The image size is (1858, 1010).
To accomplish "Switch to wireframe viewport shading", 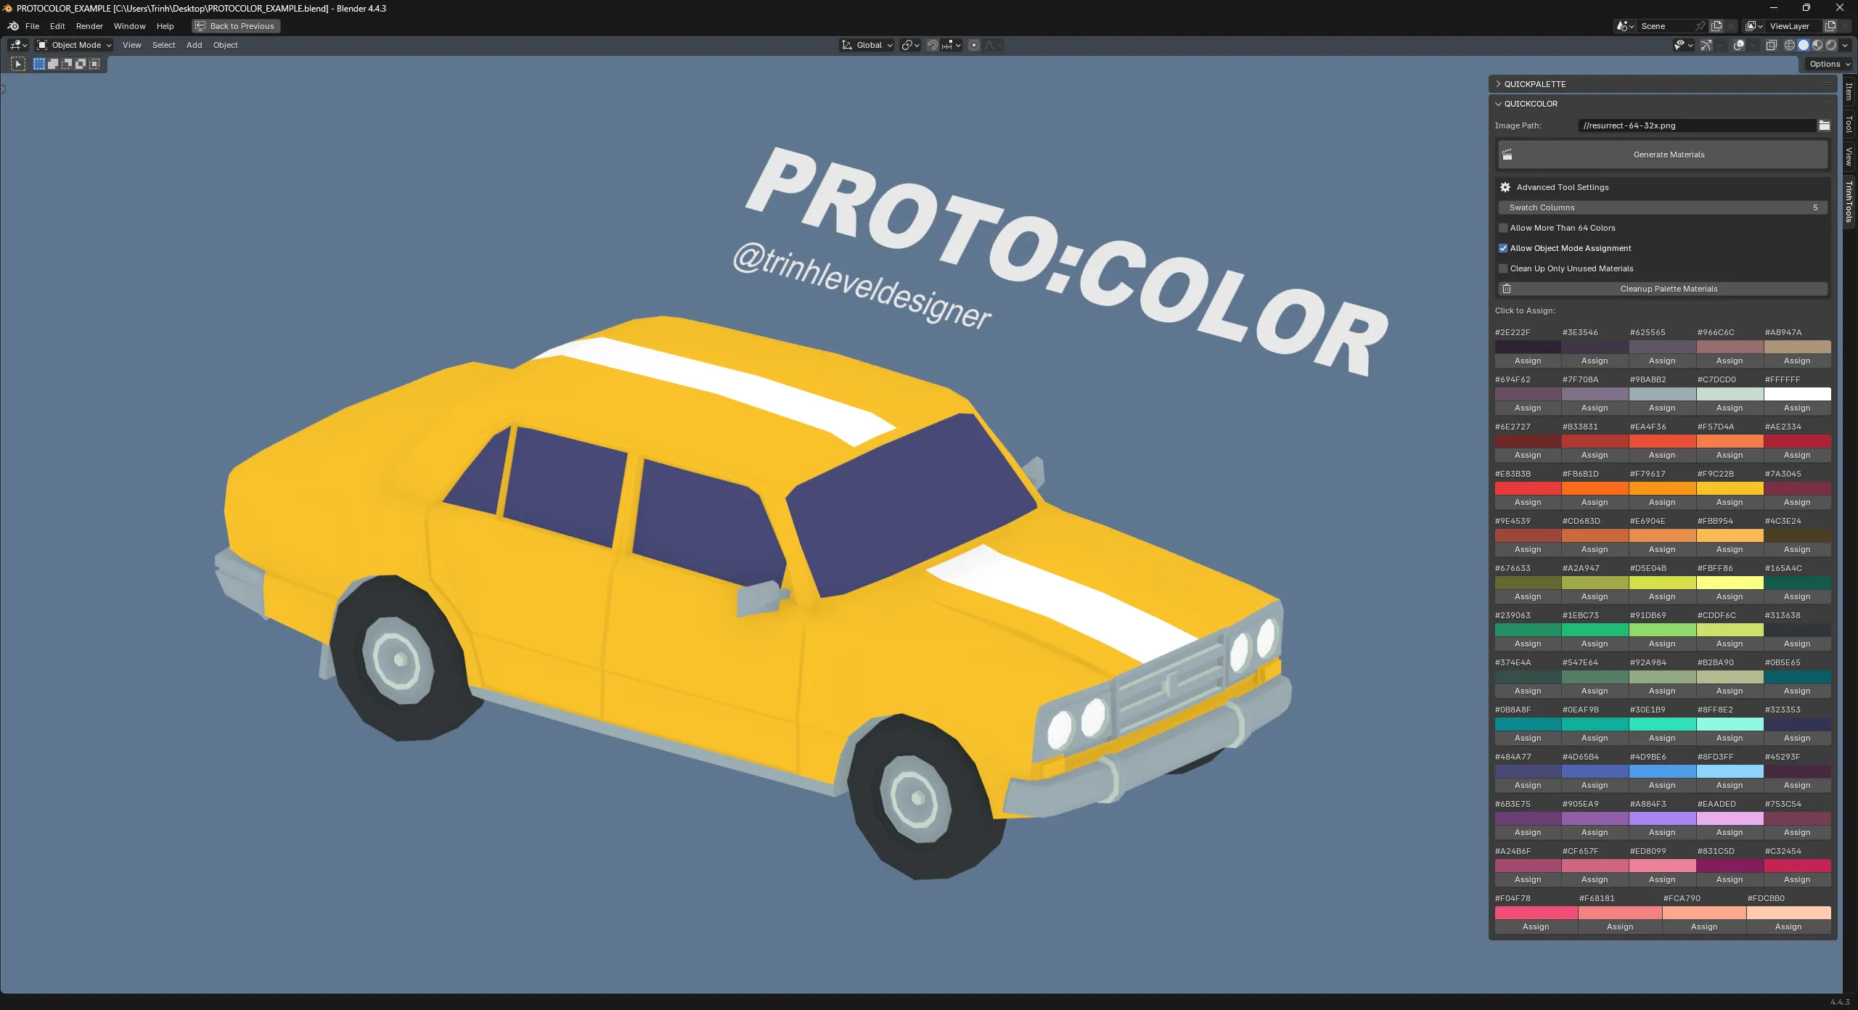I will tap(1790, 45).
